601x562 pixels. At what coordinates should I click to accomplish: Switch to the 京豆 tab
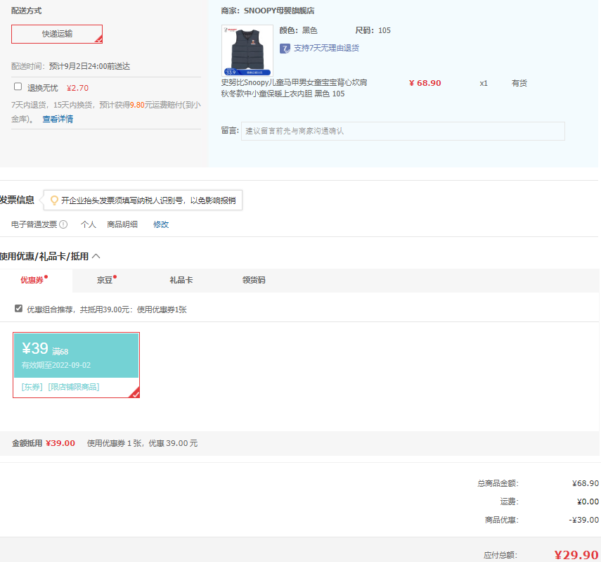[105, 281]
